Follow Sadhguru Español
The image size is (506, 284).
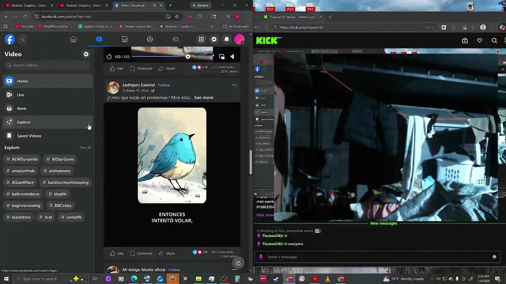coord(164,85)
